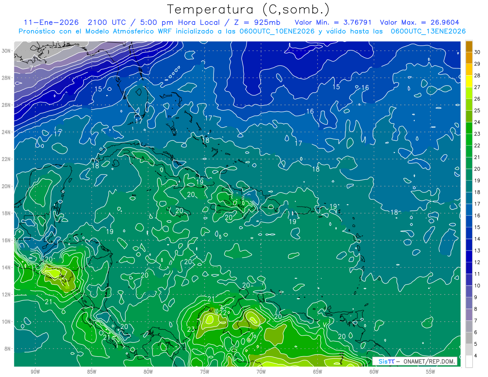Click the 14N latitude axis label
This screenshot has height=377, width=488.
(x=6, y=267)
